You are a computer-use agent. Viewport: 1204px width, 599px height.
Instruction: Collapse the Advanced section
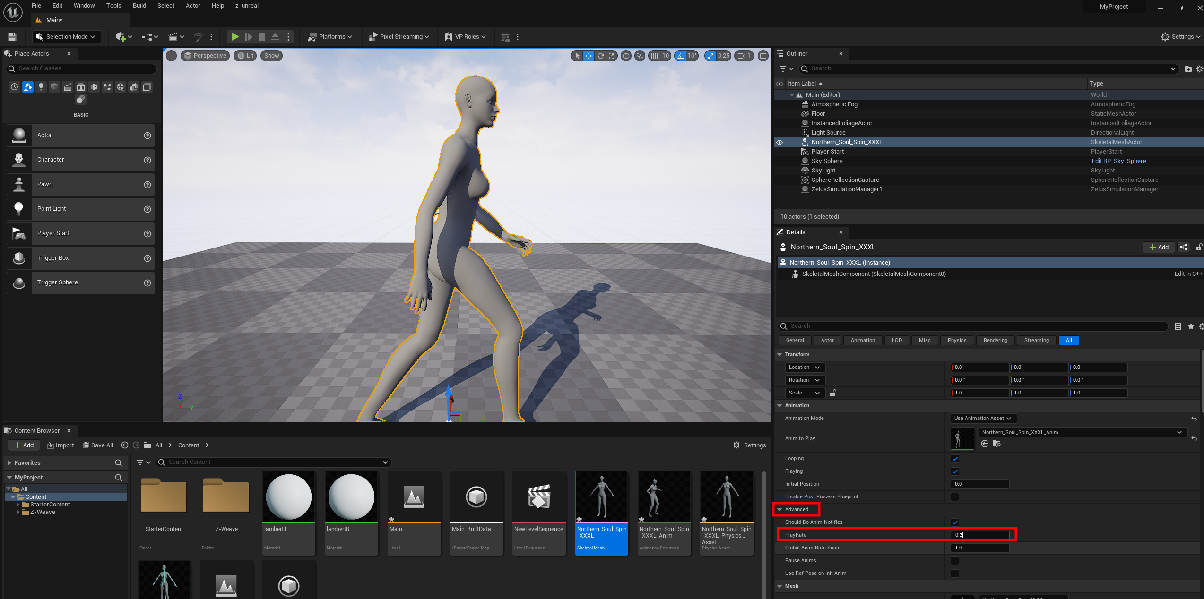tap(780, 510)
